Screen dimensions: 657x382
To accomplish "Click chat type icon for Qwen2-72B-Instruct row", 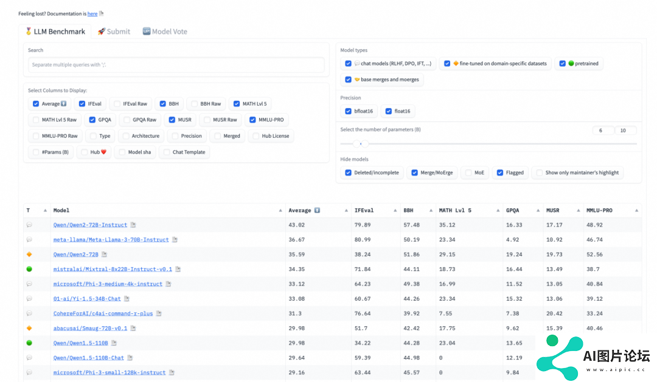I will [29, 225].
